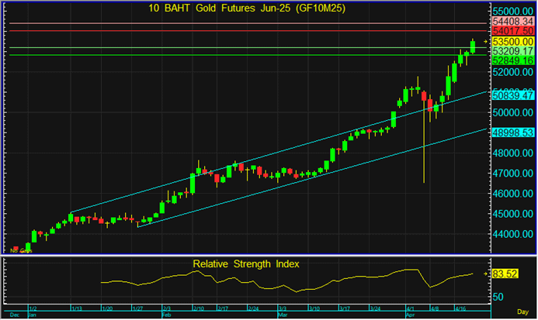The image size is (538, 320).
Task: Click the Feb label on the time axis
Action: [167, 315]
